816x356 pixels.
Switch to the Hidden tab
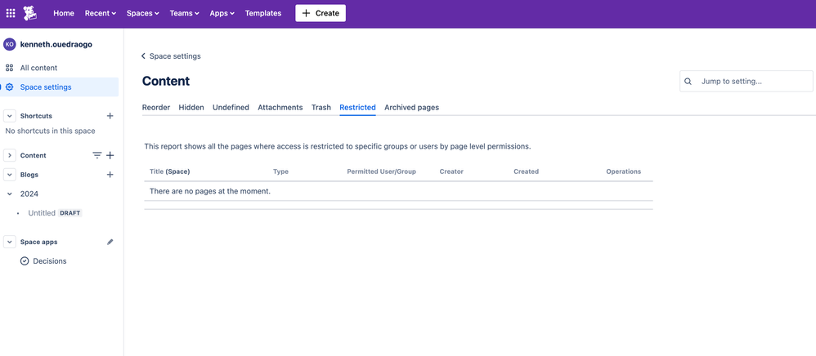click(191, 108)
